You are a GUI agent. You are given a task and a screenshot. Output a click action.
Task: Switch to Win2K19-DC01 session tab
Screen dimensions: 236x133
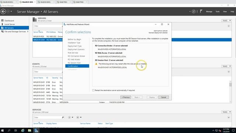tap(8, 2)
